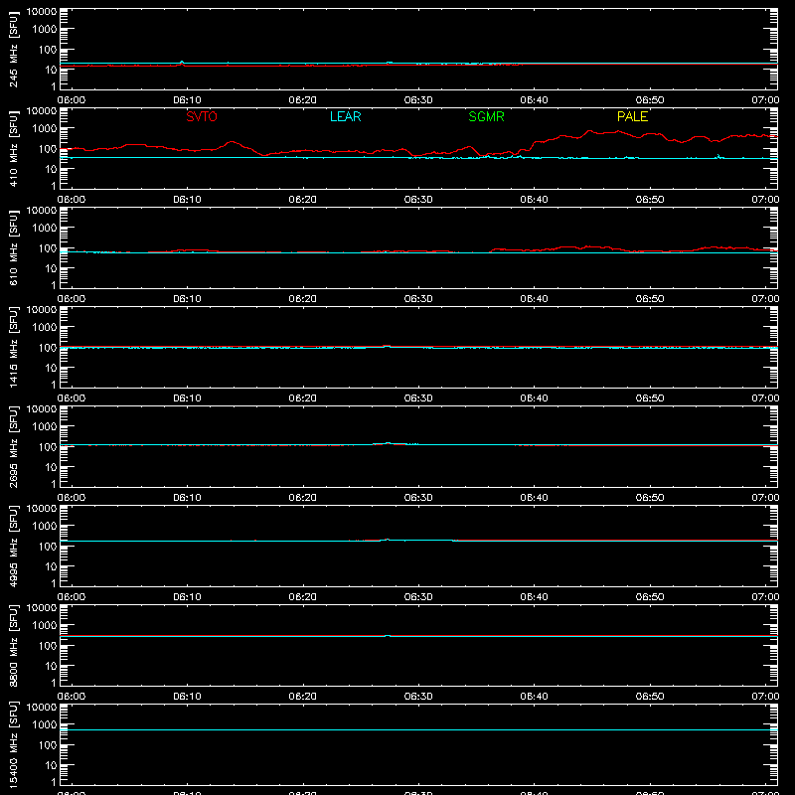Click the 06:00 time label under 8800 MHz plot
795x795 pixels.
click(x=72, y=697)
